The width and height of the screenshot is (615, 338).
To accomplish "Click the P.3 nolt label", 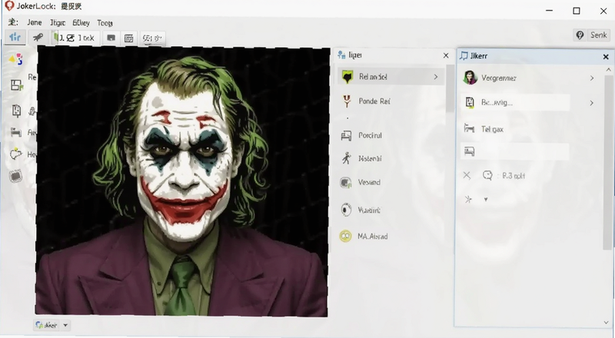I will [514, 176].
